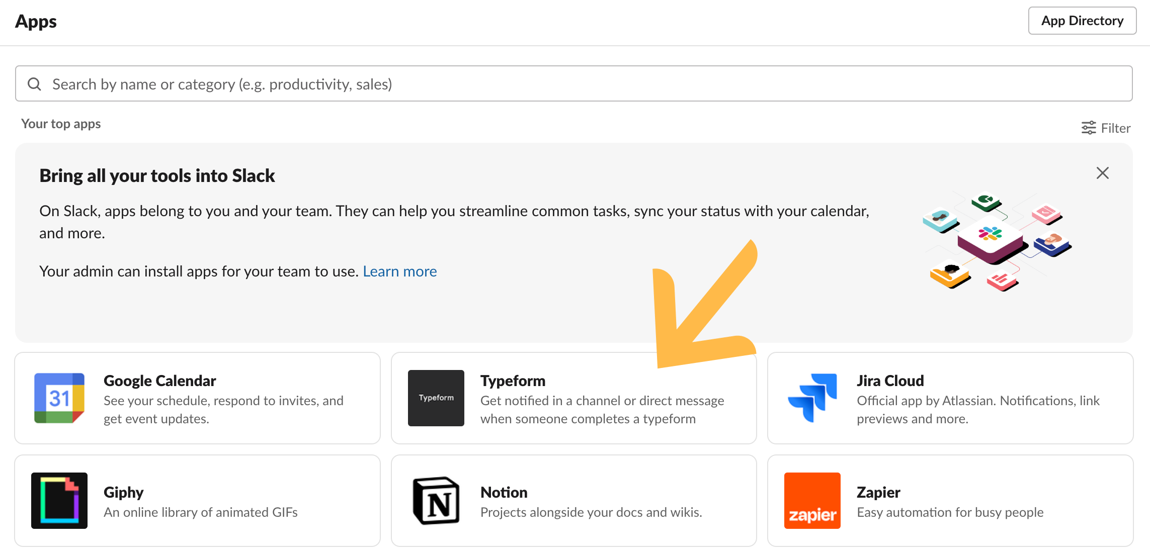This screenshot has width=1150, height=559.
Task: Open the Jira Cloud app title
Action: tap(890, 381)
